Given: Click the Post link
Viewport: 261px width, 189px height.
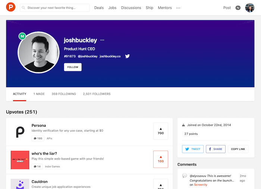Looking at the screenshot, I should [227, 8].
